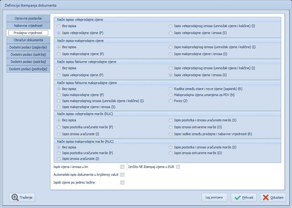Go to Dodatni podaci (podnožje) tab
Viewport: 292px width, 208px height.
point(28,69)
